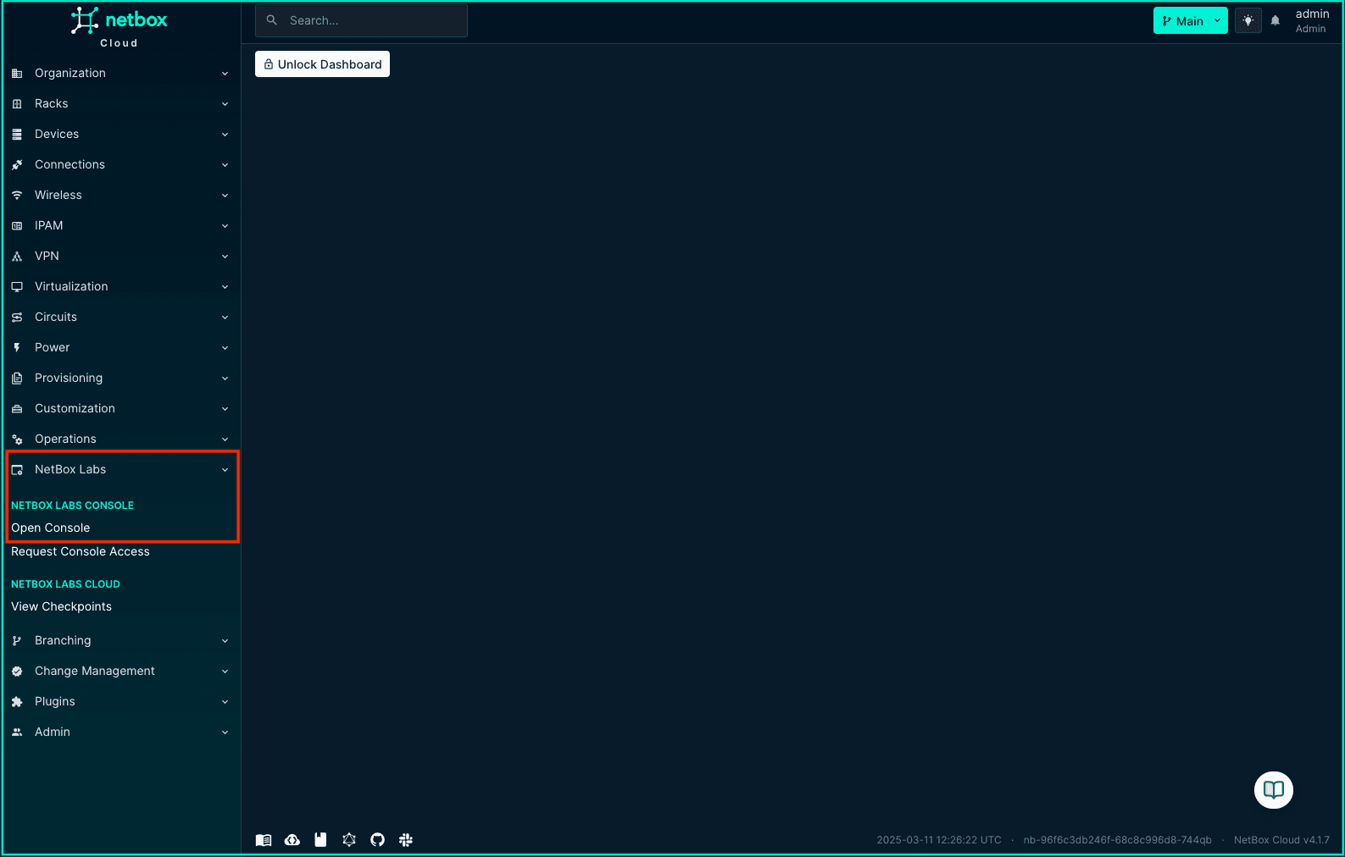Viewport: 1345px width, 857px height.
Task: Collapse the NetBox Labs menu chevron
Action: [x=225, y=470]
